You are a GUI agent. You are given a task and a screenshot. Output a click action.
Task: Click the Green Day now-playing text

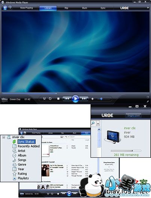point(15,99)
